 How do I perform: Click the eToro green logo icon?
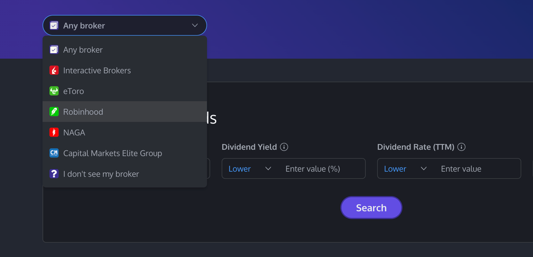pyautogui.click(x=54, y=91)
